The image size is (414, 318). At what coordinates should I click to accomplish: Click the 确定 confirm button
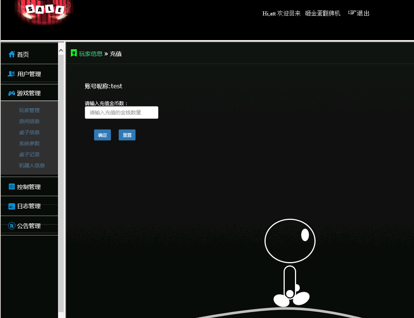click(102, 135)
